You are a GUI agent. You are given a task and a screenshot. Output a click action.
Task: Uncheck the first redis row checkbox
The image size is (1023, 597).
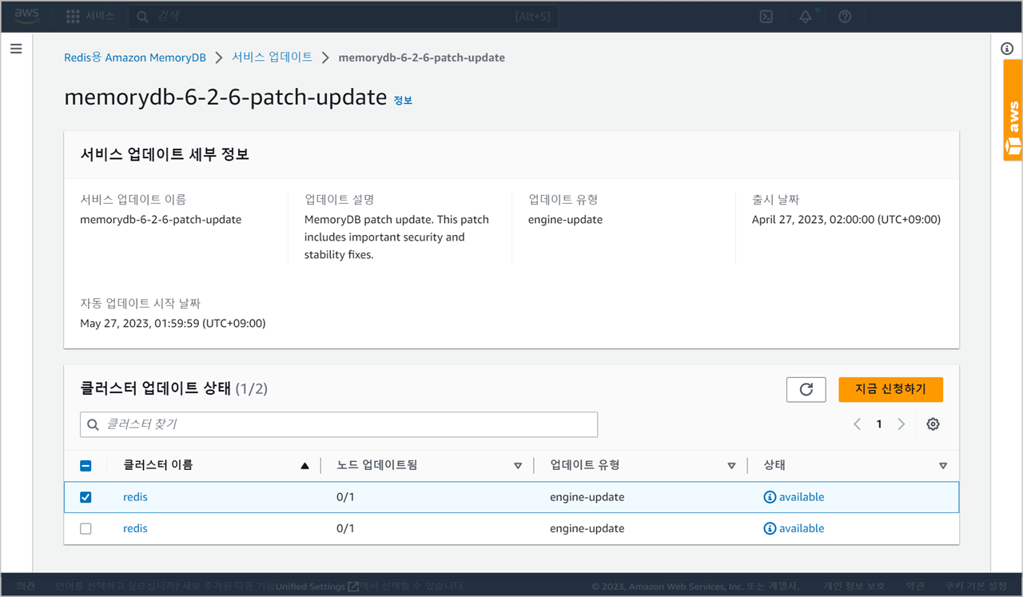point(86,497)
